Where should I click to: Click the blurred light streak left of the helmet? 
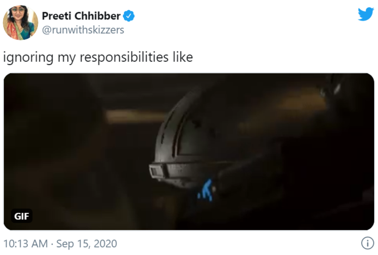point(135,116)
